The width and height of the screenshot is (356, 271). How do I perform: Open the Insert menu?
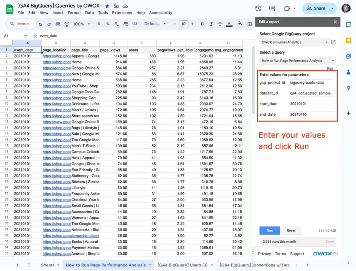click(x=58, y=13)
